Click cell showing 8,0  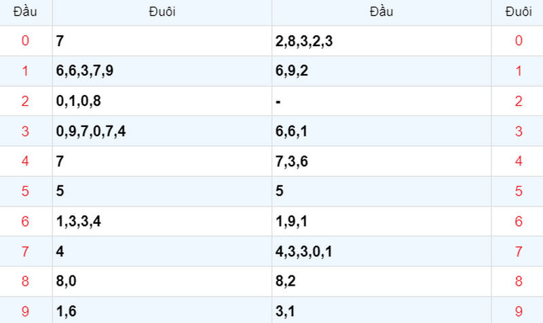(162, 282)
